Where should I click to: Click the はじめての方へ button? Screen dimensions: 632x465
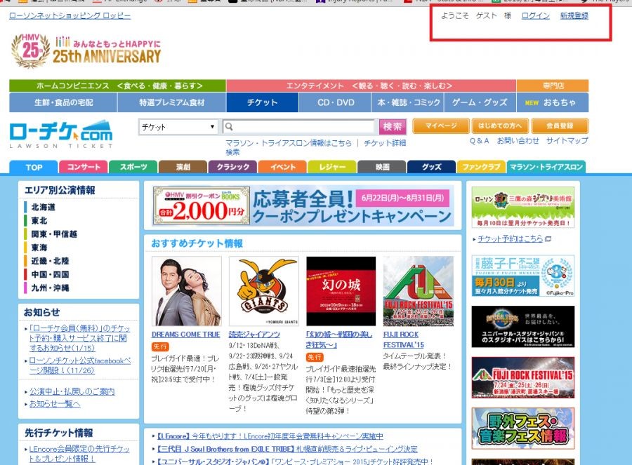500,126
